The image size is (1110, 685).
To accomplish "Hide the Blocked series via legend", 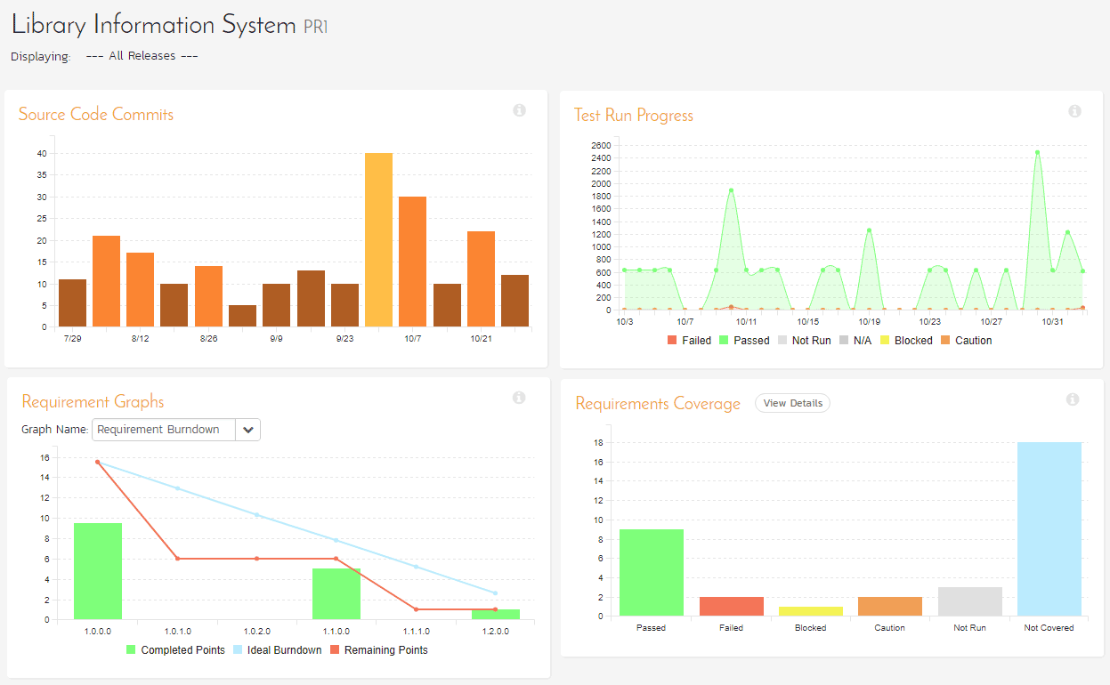I will coord(905,341).
